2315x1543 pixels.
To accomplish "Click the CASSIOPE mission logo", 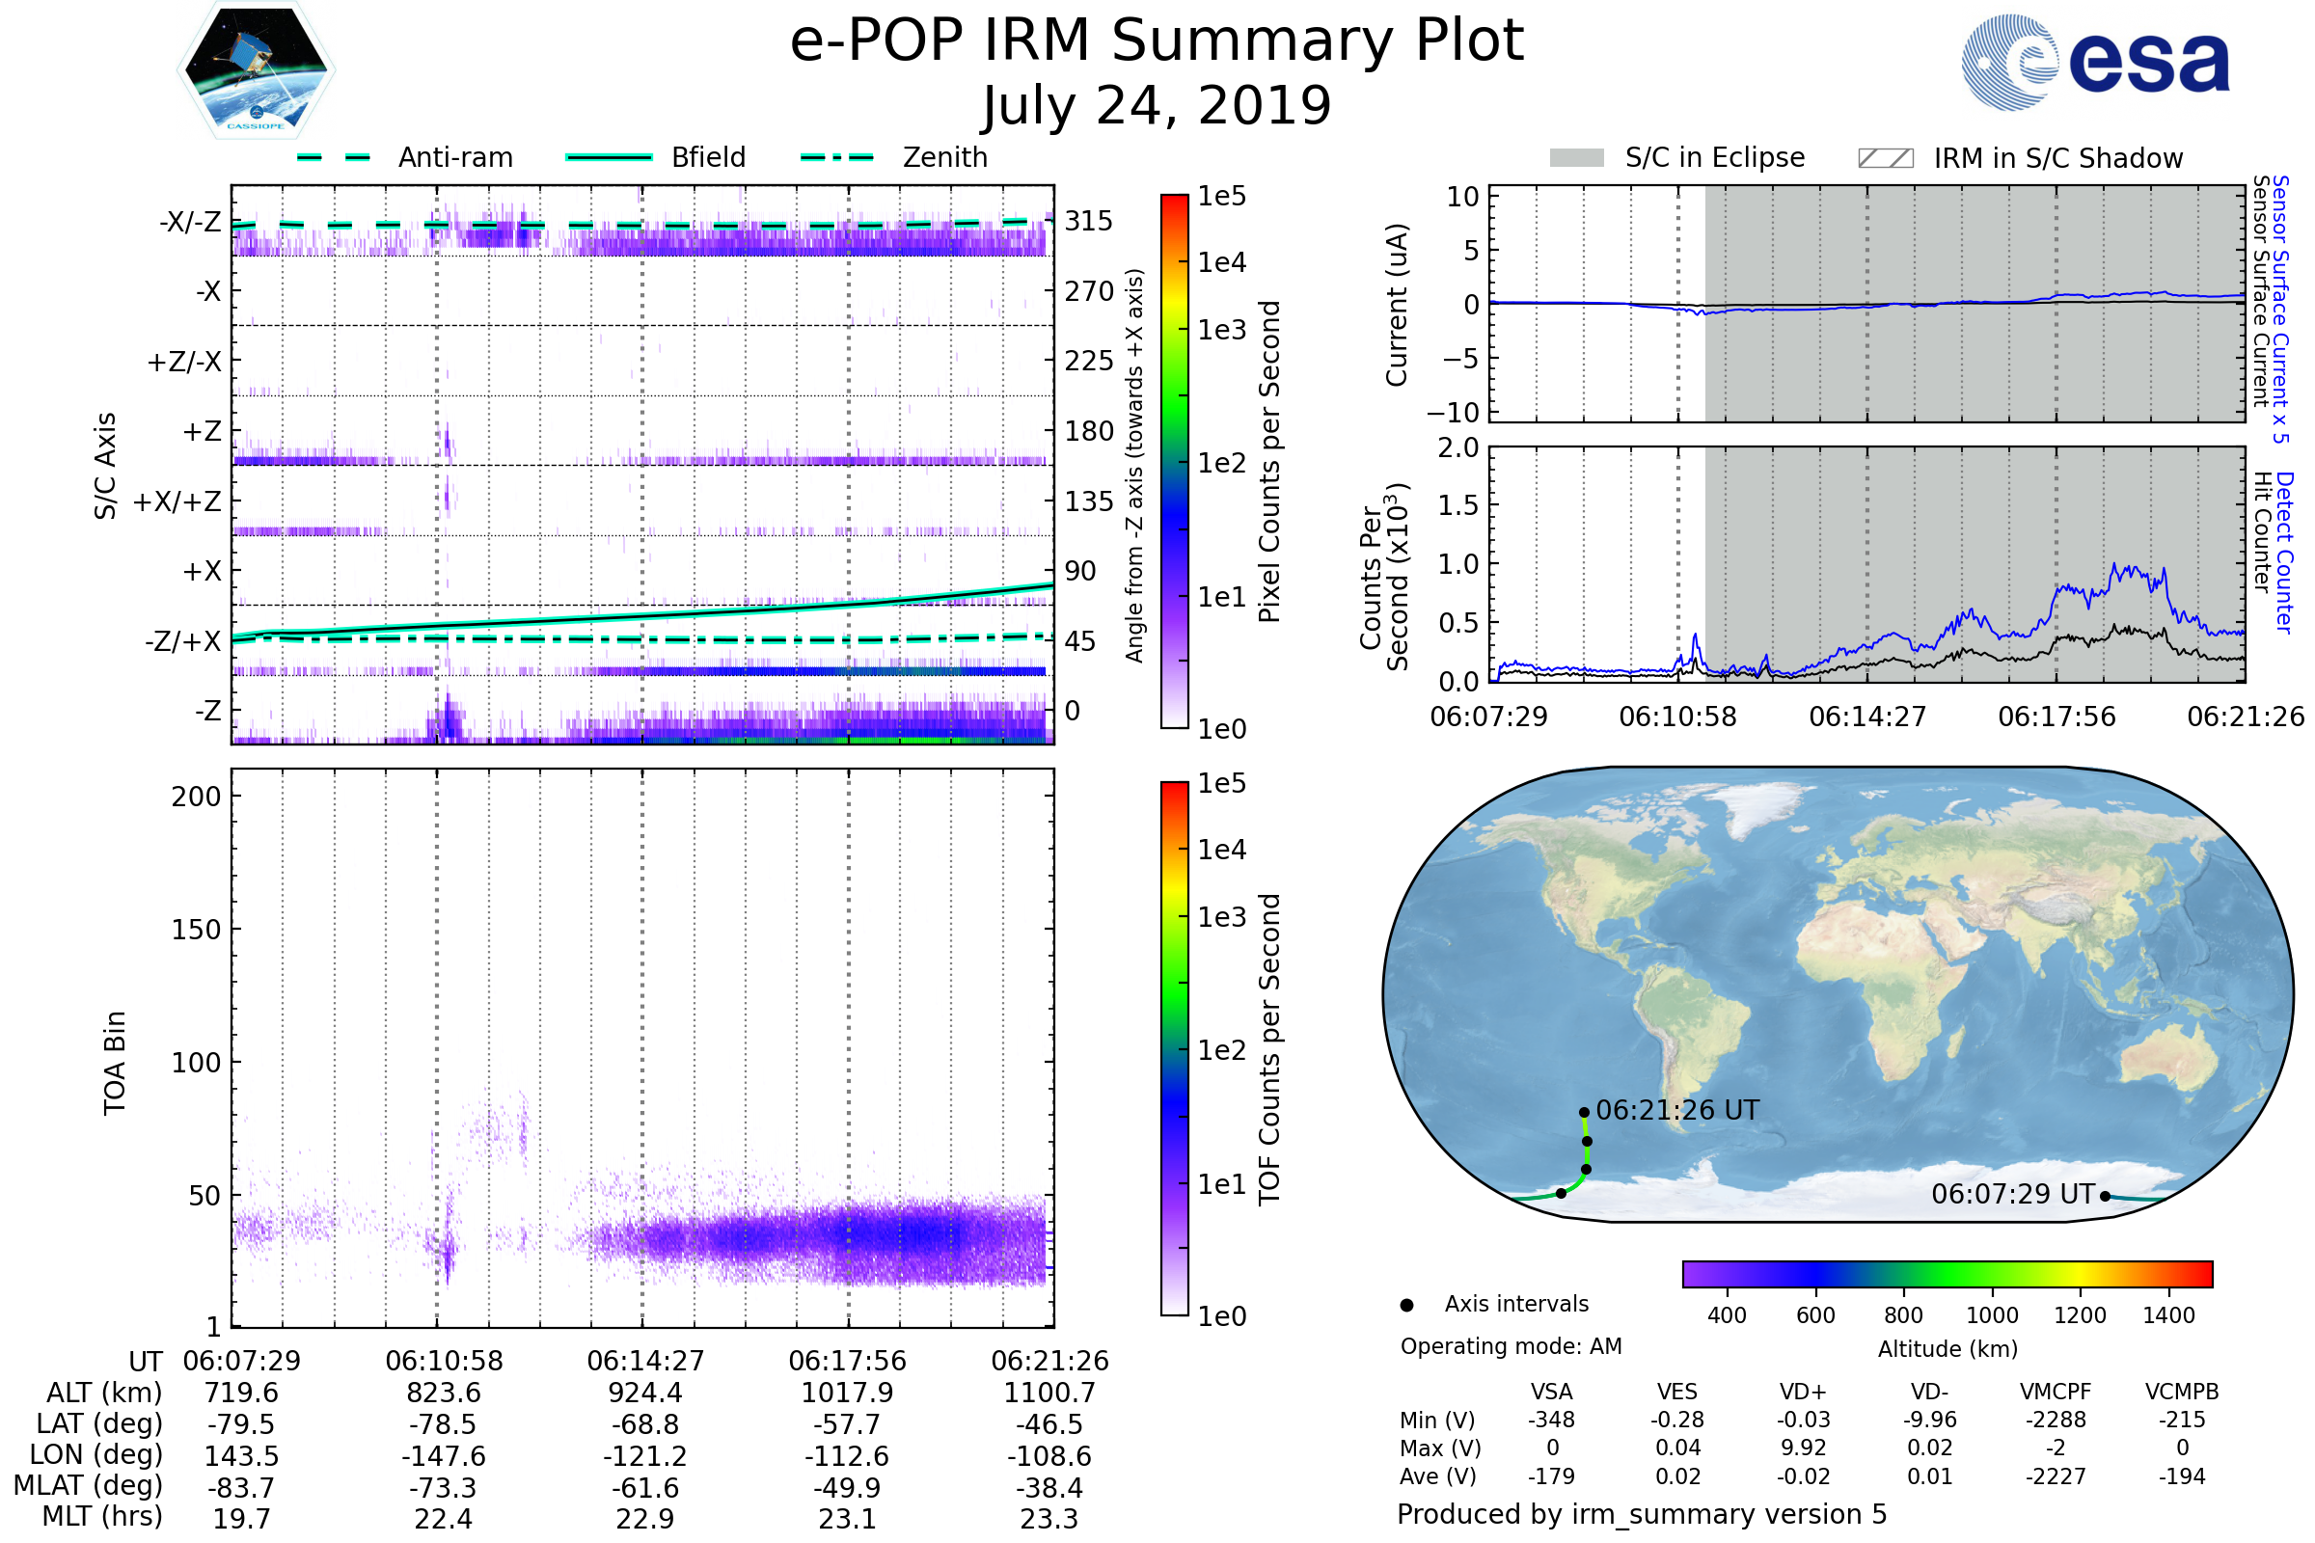I will point(256,70).
